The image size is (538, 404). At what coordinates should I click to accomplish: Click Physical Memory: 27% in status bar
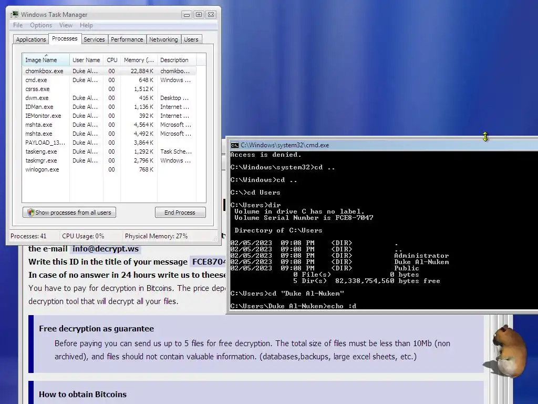click(156, 236)
